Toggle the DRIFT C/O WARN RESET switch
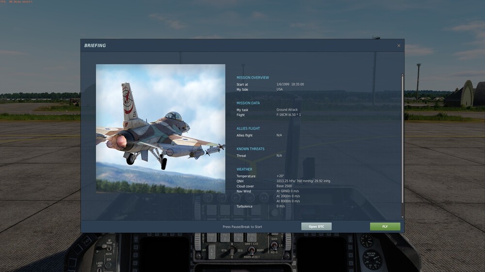 click(x=252, y=250)
